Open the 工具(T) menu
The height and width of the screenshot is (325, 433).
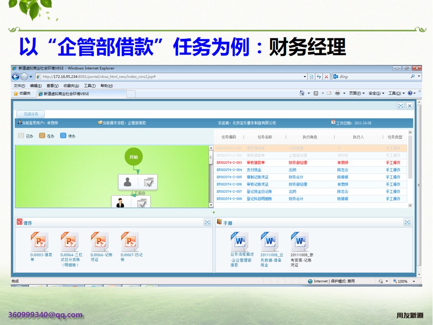90,86
